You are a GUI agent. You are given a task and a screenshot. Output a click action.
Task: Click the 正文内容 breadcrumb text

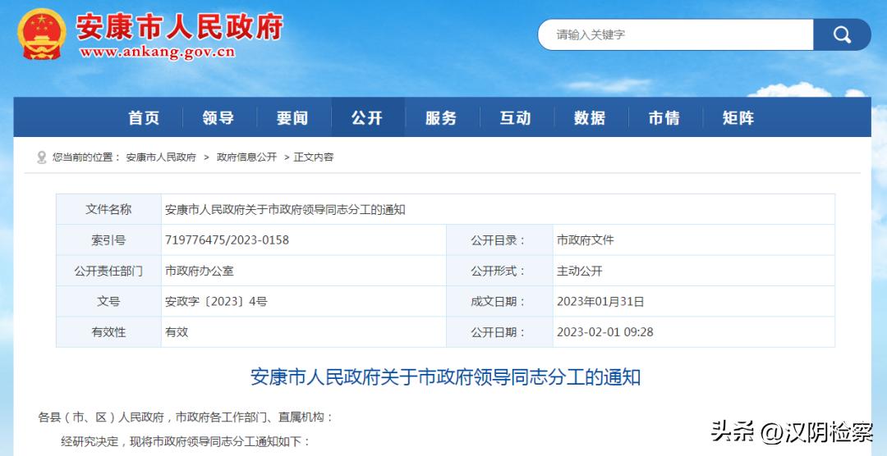click(x=314, y=157)
